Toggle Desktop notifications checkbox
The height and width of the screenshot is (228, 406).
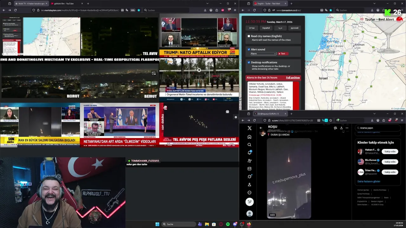(x=249, y=62)
